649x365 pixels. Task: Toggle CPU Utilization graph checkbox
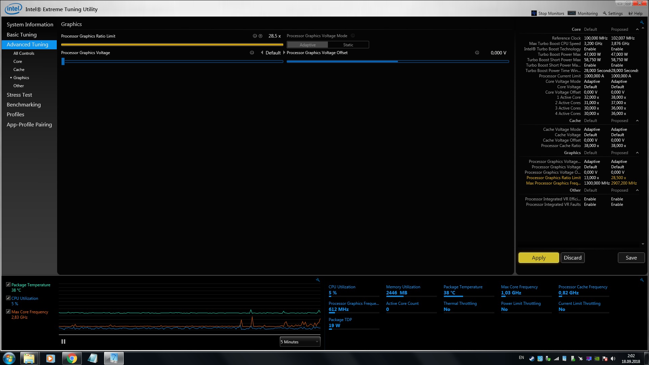click(8, 298)
